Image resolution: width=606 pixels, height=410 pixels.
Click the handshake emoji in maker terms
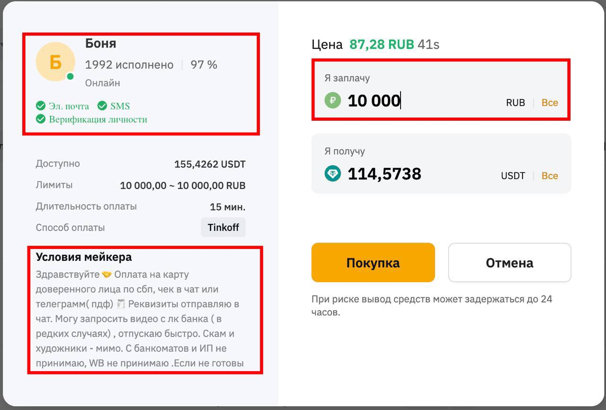point(107,275)
